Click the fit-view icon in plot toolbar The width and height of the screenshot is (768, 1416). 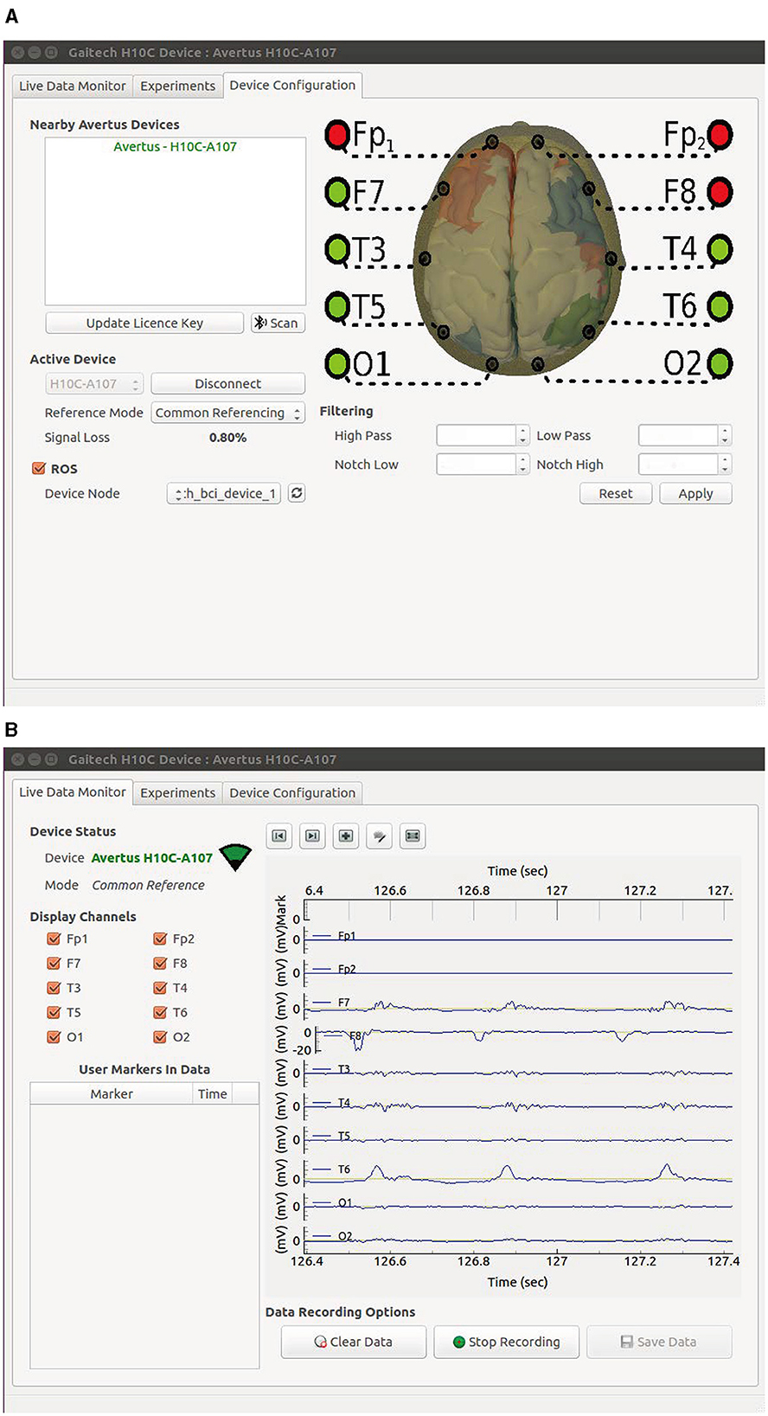(x=413, y=836)
